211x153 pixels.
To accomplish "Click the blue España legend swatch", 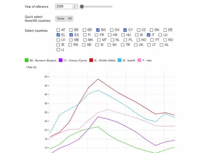I will [119, 60].
